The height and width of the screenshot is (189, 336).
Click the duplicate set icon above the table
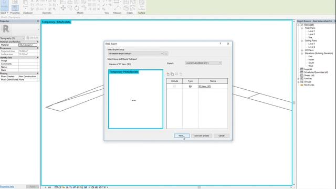[x=172, y=74]
